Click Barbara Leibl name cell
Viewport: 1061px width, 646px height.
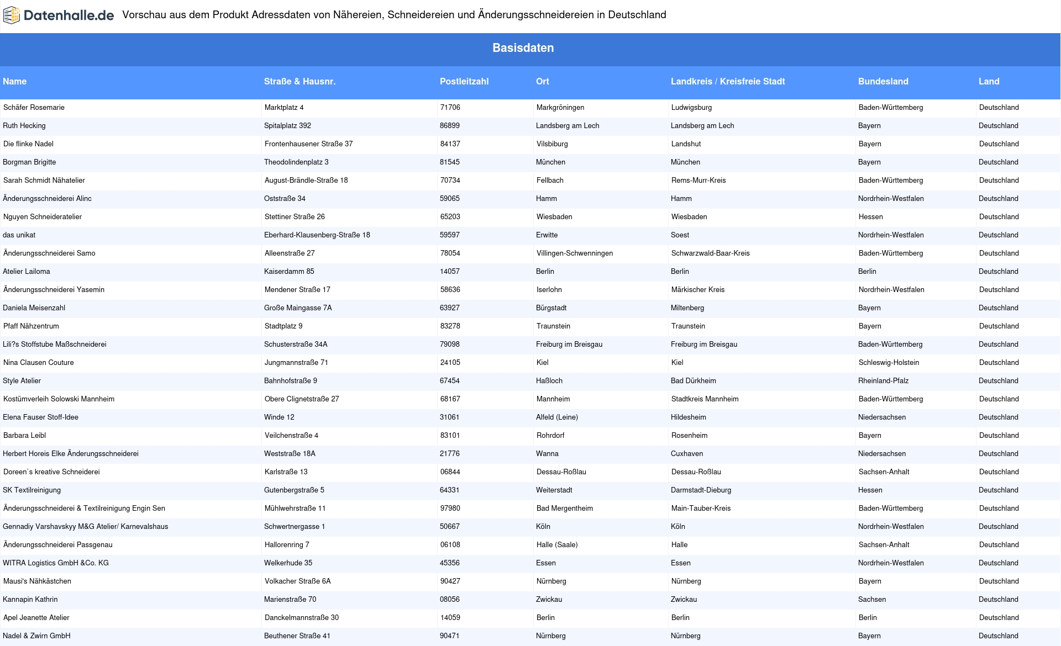(x=24, y=436)
